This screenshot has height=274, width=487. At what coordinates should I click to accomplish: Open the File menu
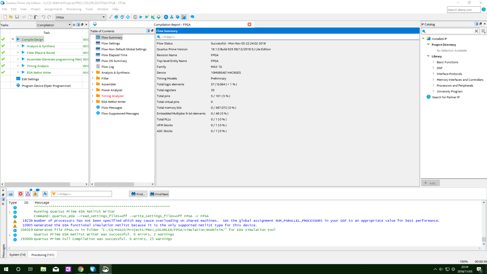5,9
